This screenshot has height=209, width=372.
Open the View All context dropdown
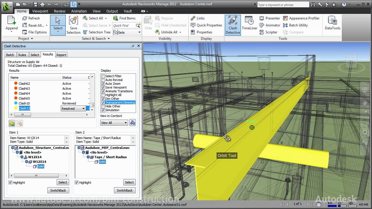tap(114, 123)
